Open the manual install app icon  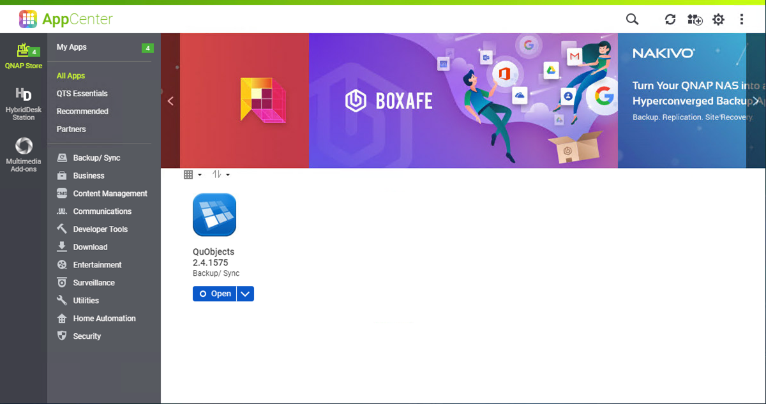click(695, 19)
